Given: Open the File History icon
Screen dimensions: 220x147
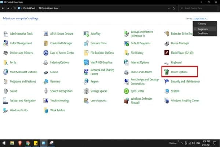Looking at the screenshot, I should [126, 53].
